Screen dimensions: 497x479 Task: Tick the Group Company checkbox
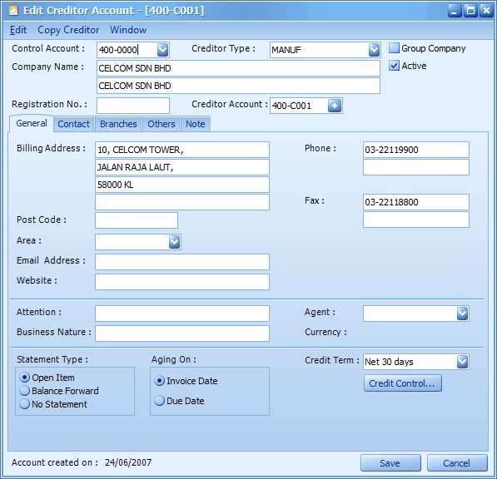tap(394, 48)
